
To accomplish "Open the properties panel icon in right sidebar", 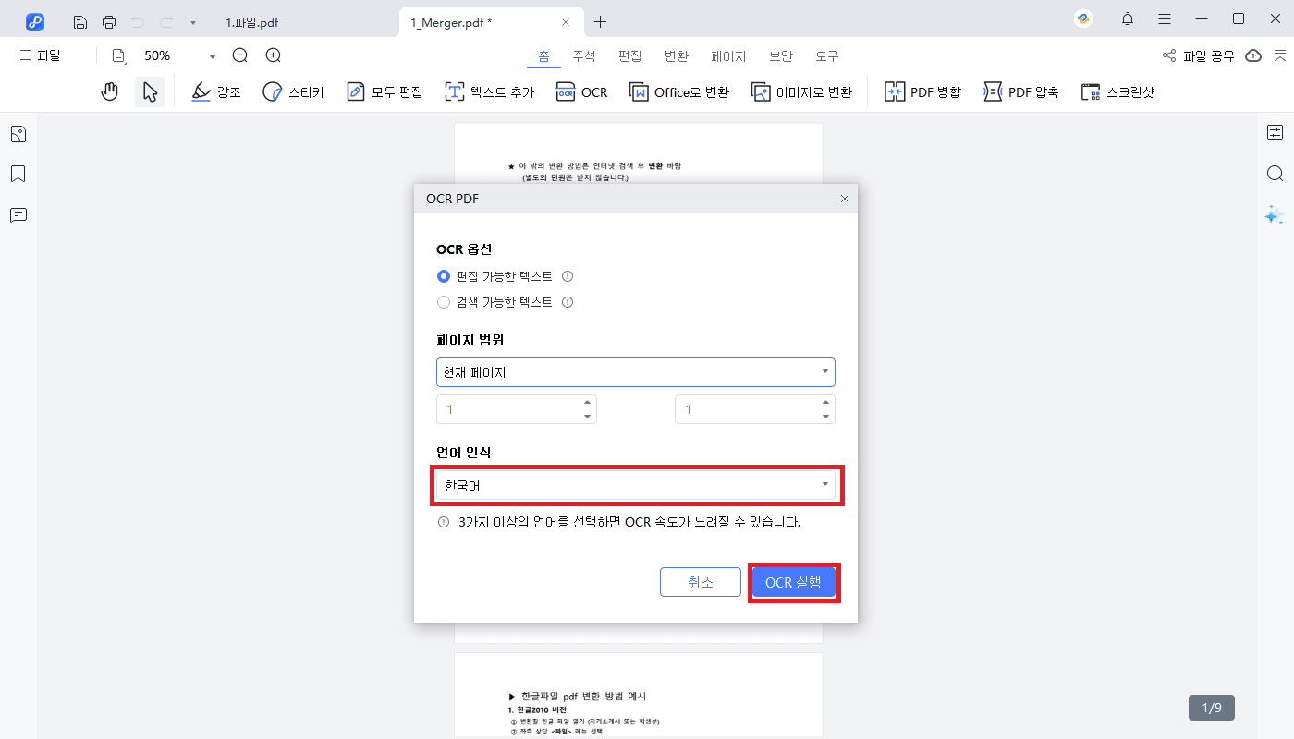I will 1275,133.
